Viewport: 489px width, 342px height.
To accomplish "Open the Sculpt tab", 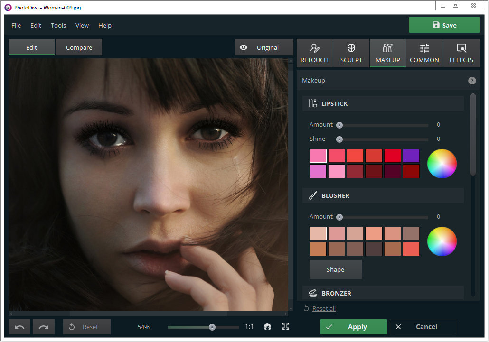I will pos(351,53).
